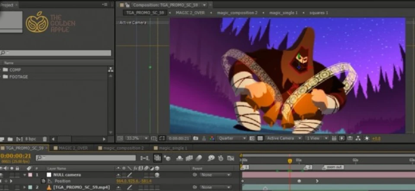This screenshot has width=415, height=191.
Task: Click TGA_PROMO_SC_59.mp4 teal label color swatch
Action: (x=30, y=187)
